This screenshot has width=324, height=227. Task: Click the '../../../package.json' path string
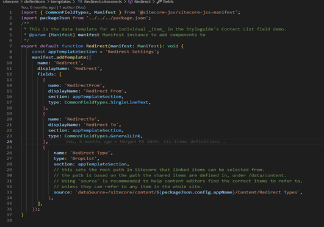pyautogui.click(x=117, y=18)
